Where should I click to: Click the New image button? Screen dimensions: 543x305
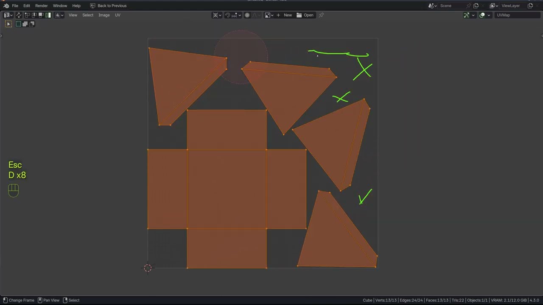tap(288, 15)
